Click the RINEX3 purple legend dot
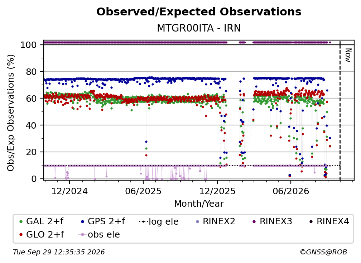The width and height of the screenshot is (361, 263). (254, 222)
